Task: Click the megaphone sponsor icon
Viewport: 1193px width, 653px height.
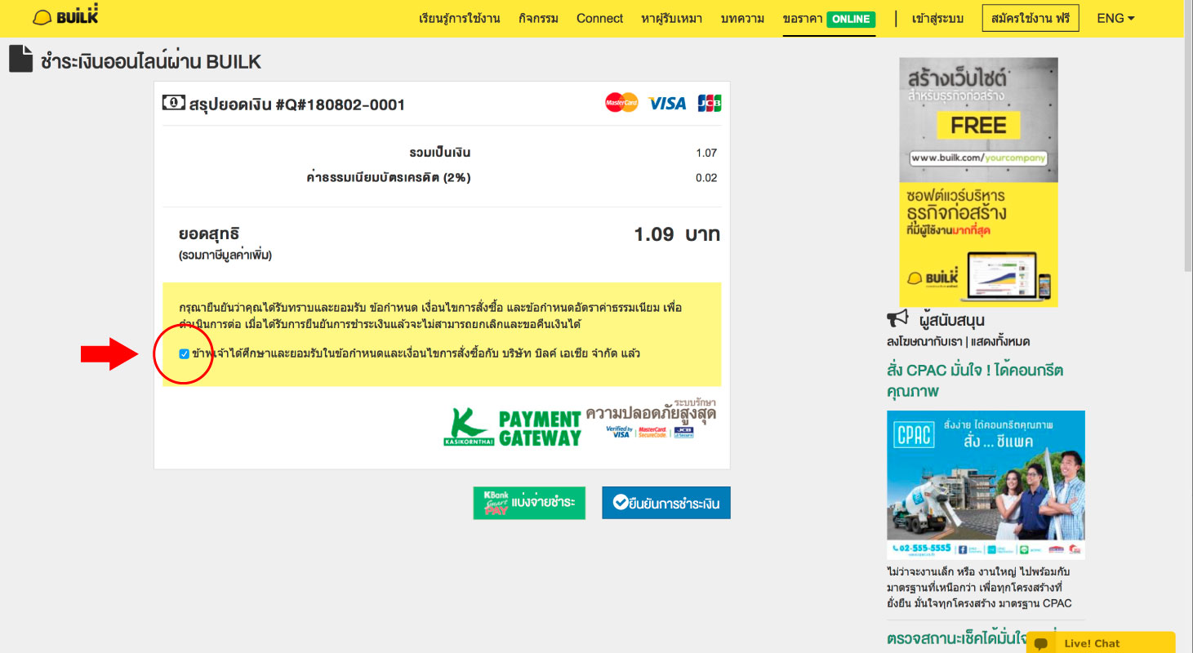Action: [x=898, y=319]
